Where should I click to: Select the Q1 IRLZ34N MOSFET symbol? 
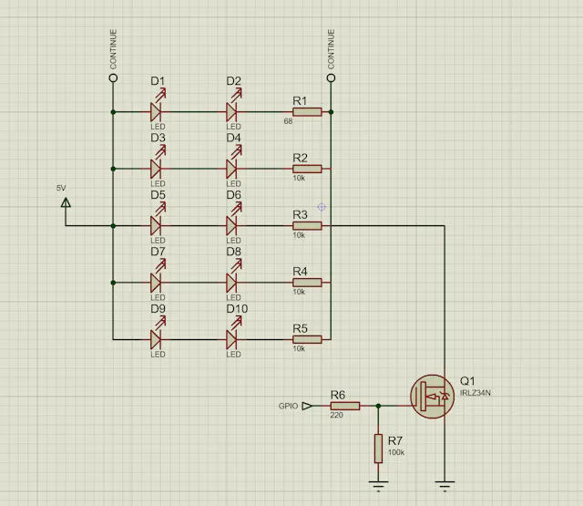click(432, 397)
